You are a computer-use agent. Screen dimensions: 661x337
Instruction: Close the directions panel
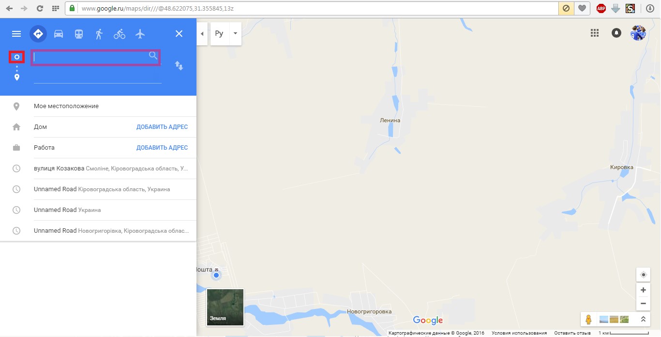click(x=179, y=33)
